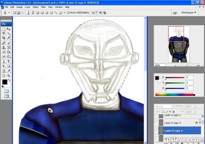
Task: Select the History Brush tool
Action: [x=9, y=47]
